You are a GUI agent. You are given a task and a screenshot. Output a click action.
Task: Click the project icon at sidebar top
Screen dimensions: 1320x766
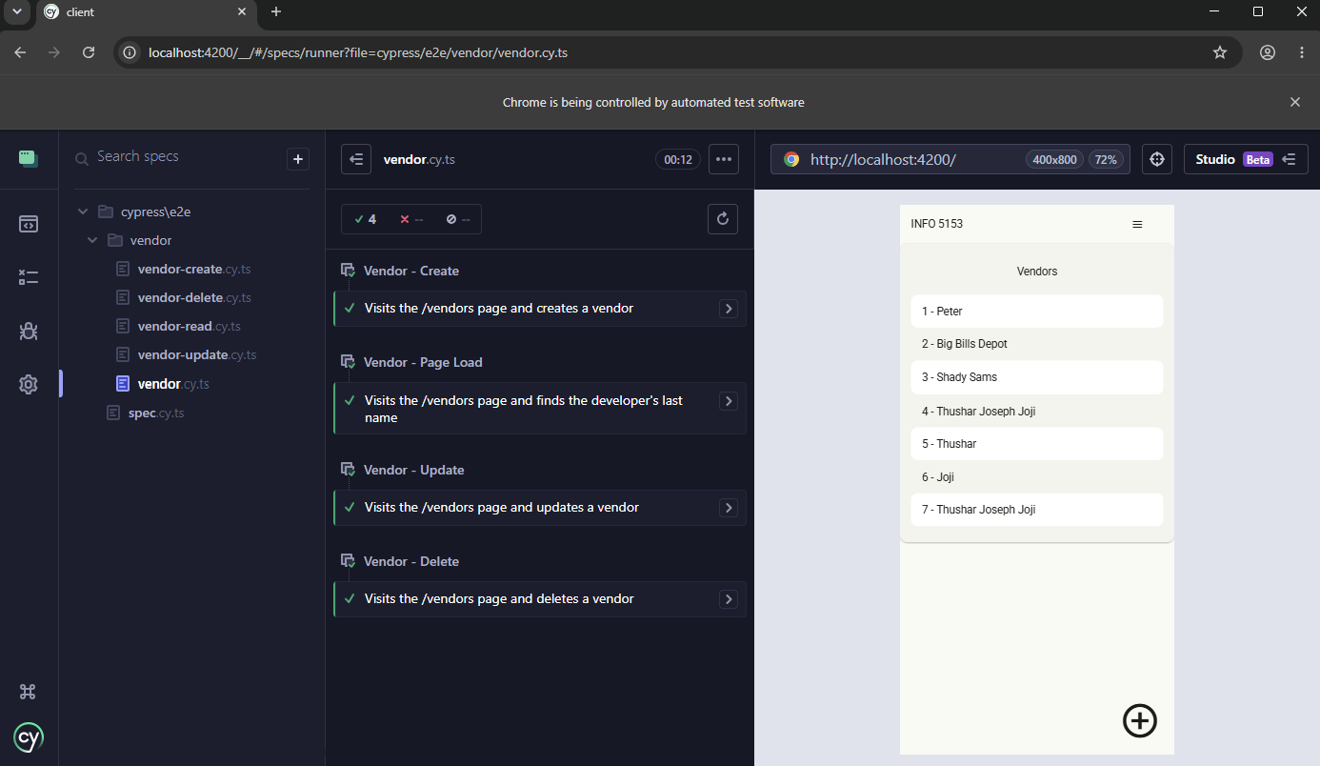click(29, 158)
